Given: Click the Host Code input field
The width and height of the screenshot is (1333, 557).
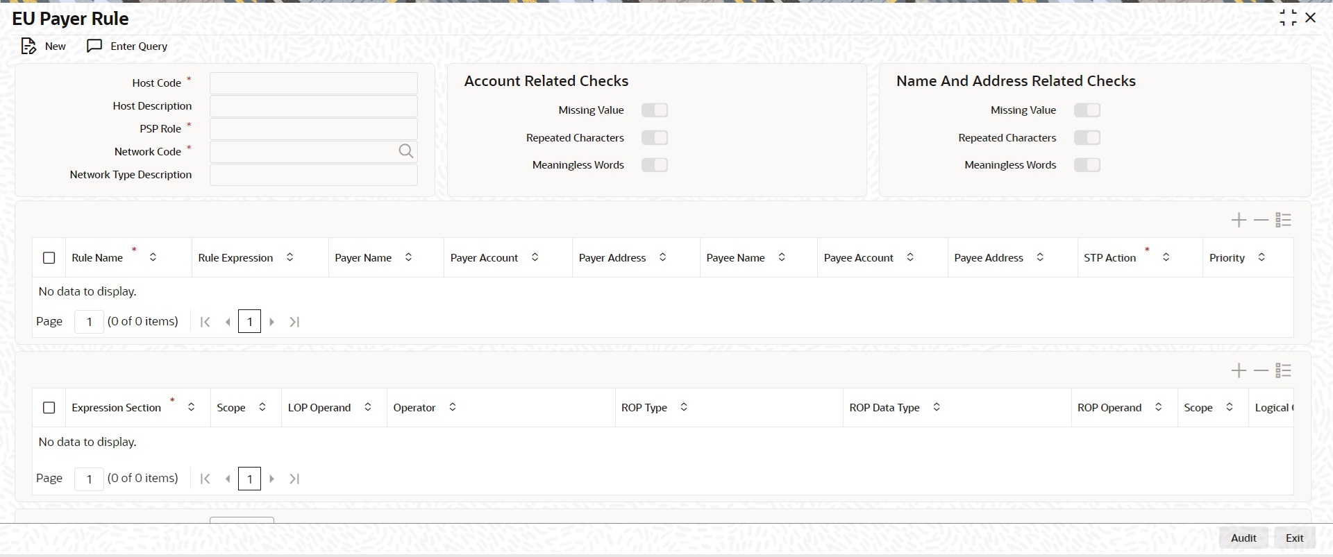Looking at the screenshot, I should 314,83.
